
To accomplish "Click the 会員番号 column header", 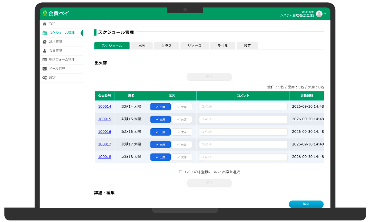I will tap(105, 96).
